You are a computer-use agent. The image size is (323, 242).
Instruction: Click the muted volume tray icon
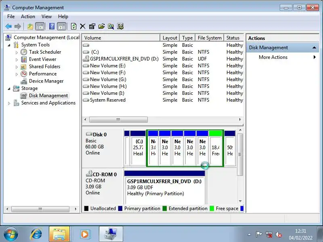[278, 234]
